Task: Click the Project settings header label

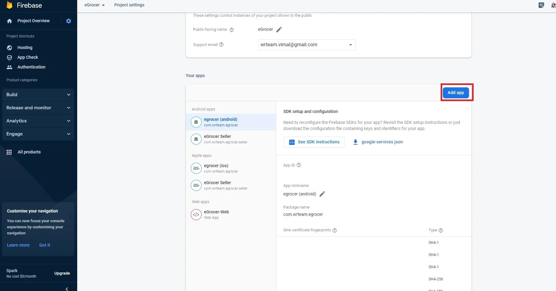Action: [x=129, y=5]
